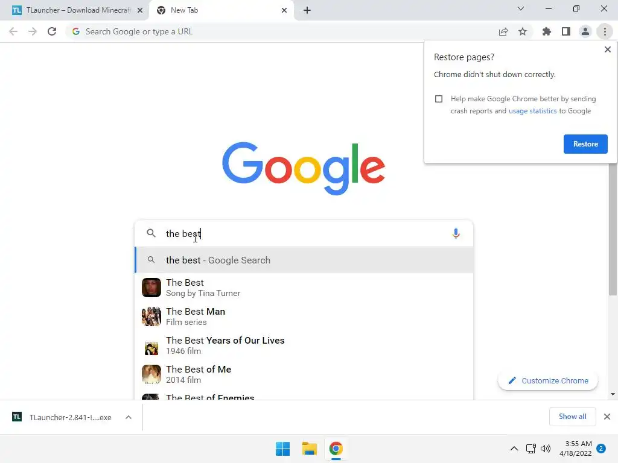Click Show all downloads

tap(572, 417)
